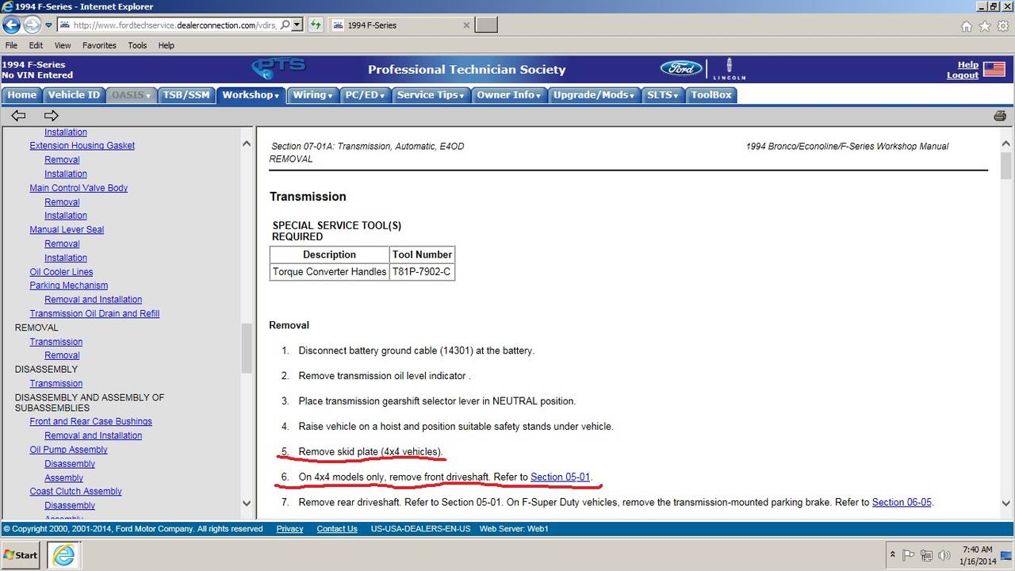Screen dimensions: 1015x571
Task: Click the main content scrollbar down arrow
Action: point(1006,503)
